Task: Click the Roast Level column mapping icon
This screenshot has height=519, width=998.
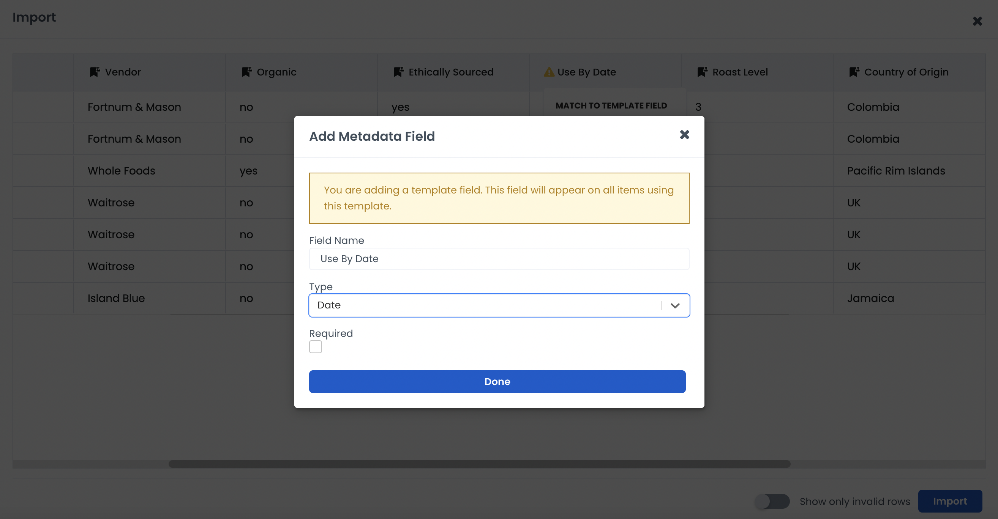Action: (702, 72)
